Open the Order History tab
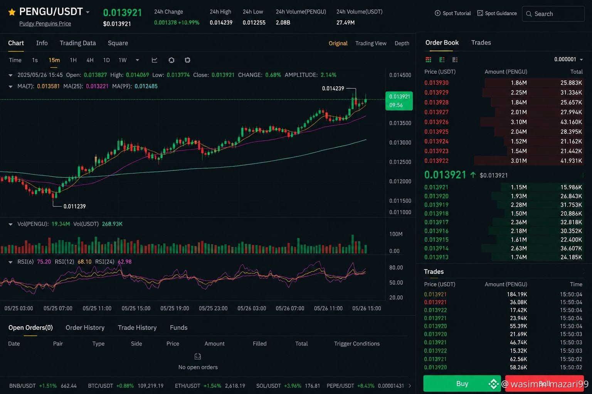592x394 pixels. coord(85,328)
